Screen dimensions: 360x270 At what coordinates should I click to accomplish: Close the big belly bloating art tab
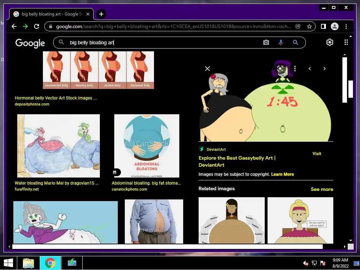click(88, 14)
